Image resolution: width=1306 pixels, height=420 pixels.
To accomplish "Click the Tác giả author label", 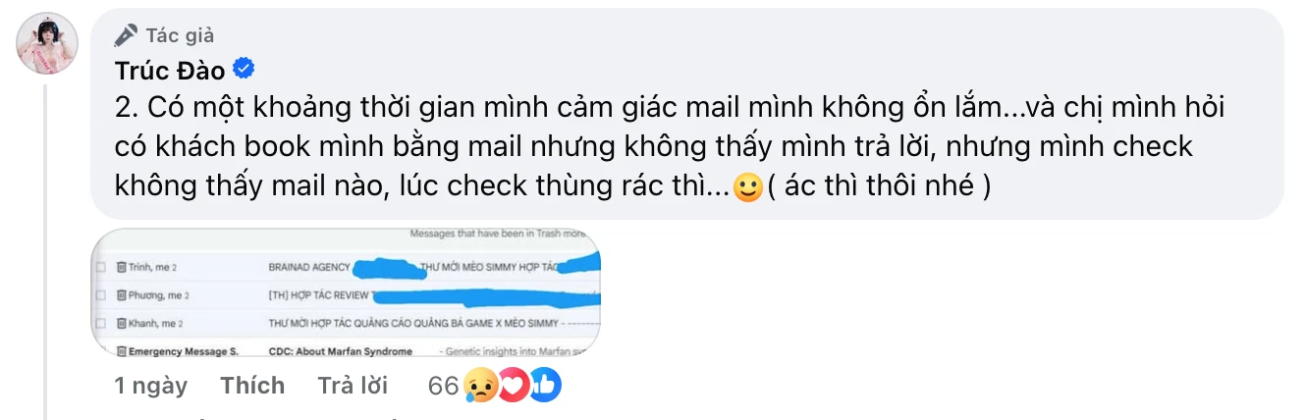I will coord(180,36).
